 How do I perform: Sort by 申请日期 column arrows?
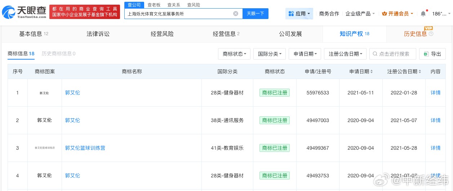[372, 72]
